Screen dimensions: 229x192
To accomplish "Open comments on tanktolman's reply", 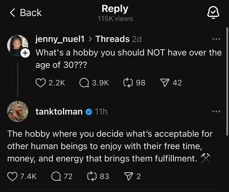I will pos(56,176).
